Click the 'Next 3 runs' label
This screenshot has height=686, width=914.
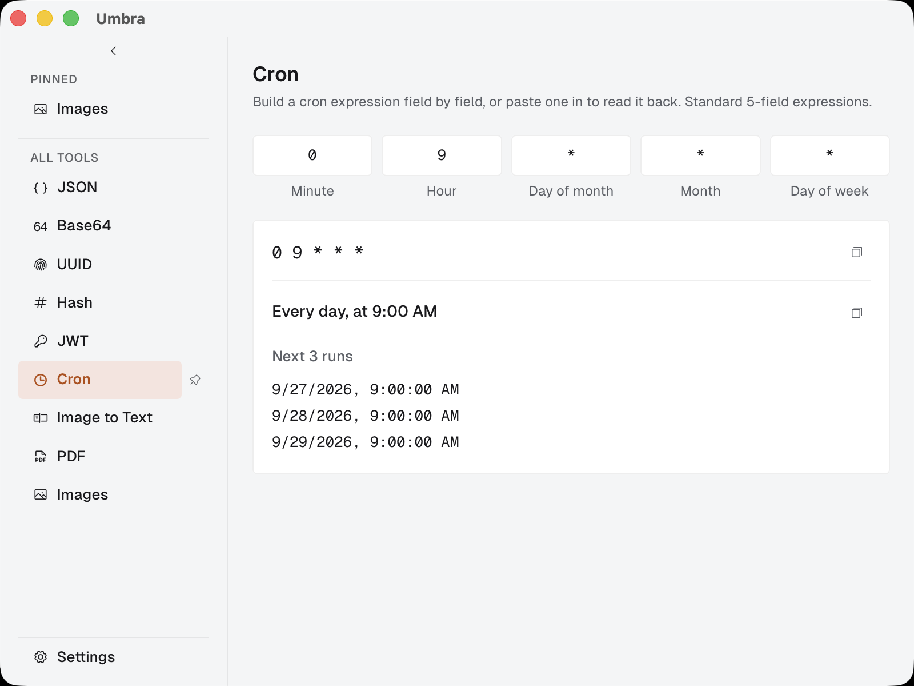click(x=312, y=356)
